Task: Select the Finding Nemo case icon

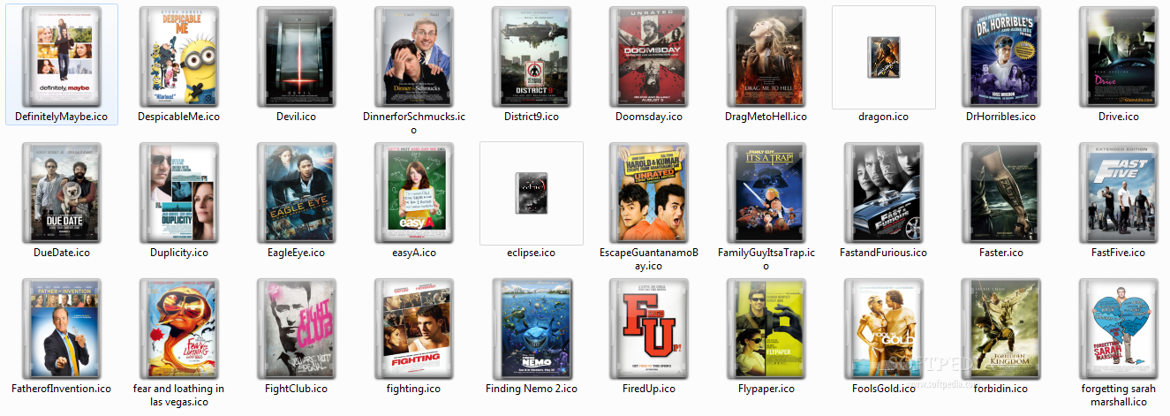Action: 532,328
